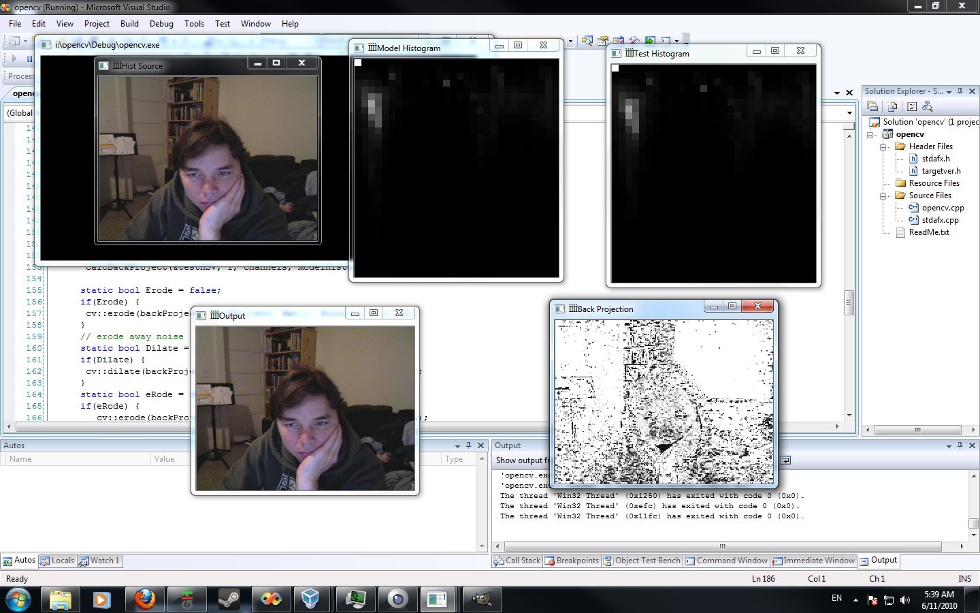Click the volume icon in system tray
This screenshot has height=613, width=980.
point(905,600)
